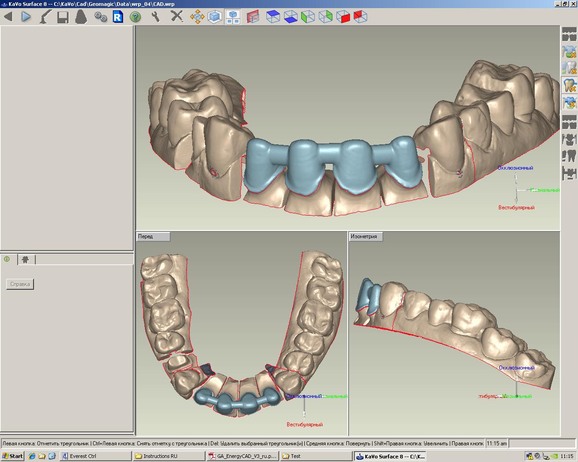
Task: Open the gears settings icon
Action: pos(100,17)
